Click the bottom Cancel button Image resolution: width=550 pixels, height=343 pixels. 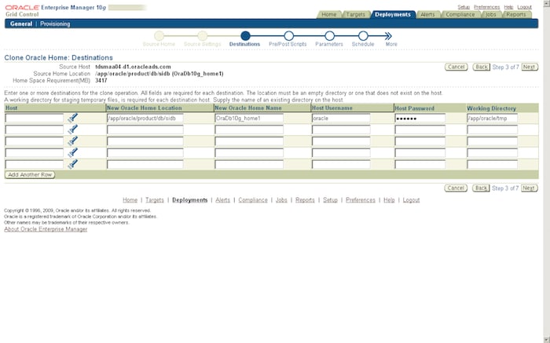(456, 188)
